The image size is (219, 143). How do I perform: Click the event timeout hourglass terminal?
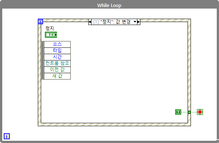(x=40, y=21)
